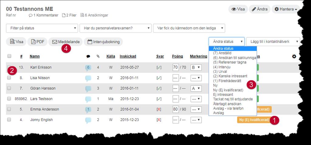Sort table by Namn column
The width and height of the screenshot is (311, 145).
(x=35, y=56)
